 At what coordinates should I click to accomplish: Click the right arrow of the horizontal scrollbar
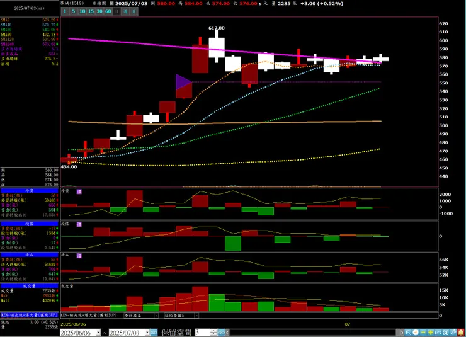(402, 333)
